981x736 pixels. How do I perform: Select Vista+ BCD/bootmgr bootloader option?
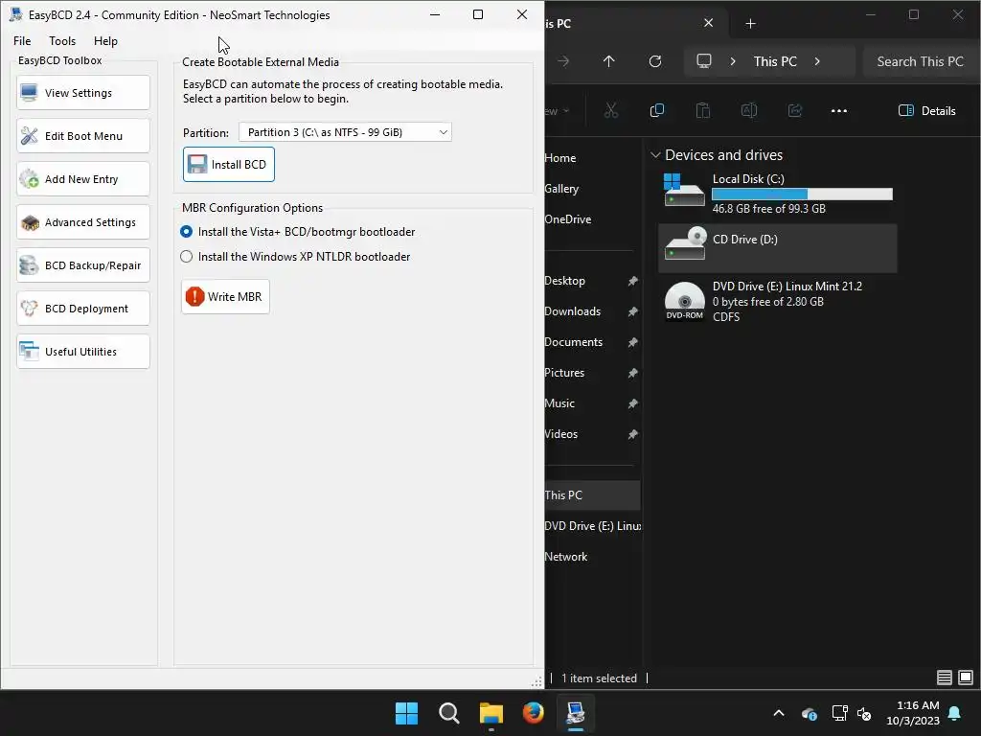(x=297, y=232)
